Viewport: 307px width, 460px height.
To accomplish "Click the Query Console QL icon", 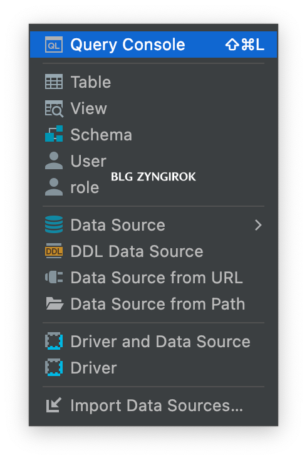I will click(x=54, y=44).
